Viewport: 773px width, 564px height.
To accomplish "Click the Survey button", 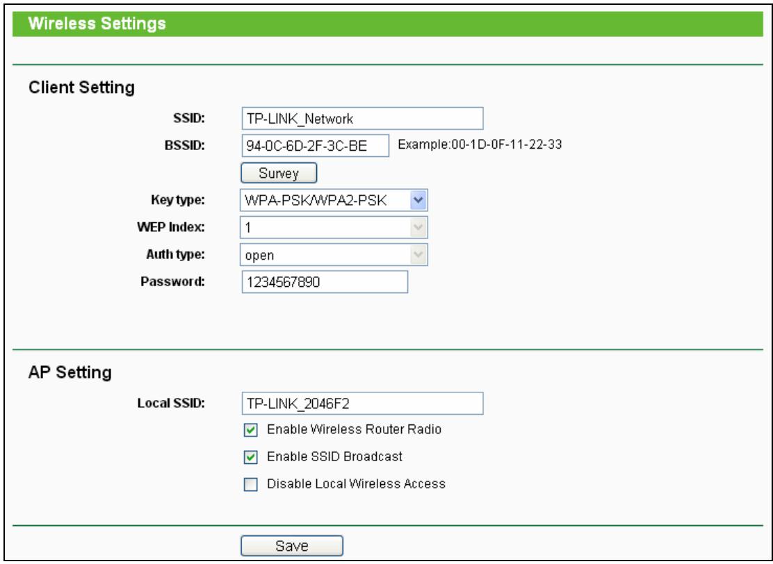I will tap(279, 174).
